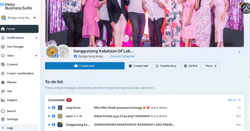Open the Planner page
Screen dimensions: 250x131
[19, 82]
